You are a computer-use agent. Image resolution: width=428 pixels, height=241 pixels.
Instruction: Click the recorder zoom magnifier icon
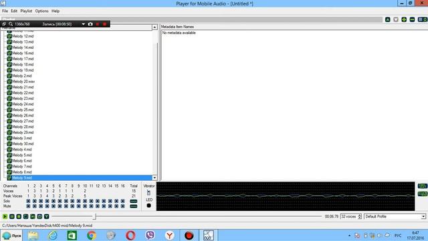11,24
